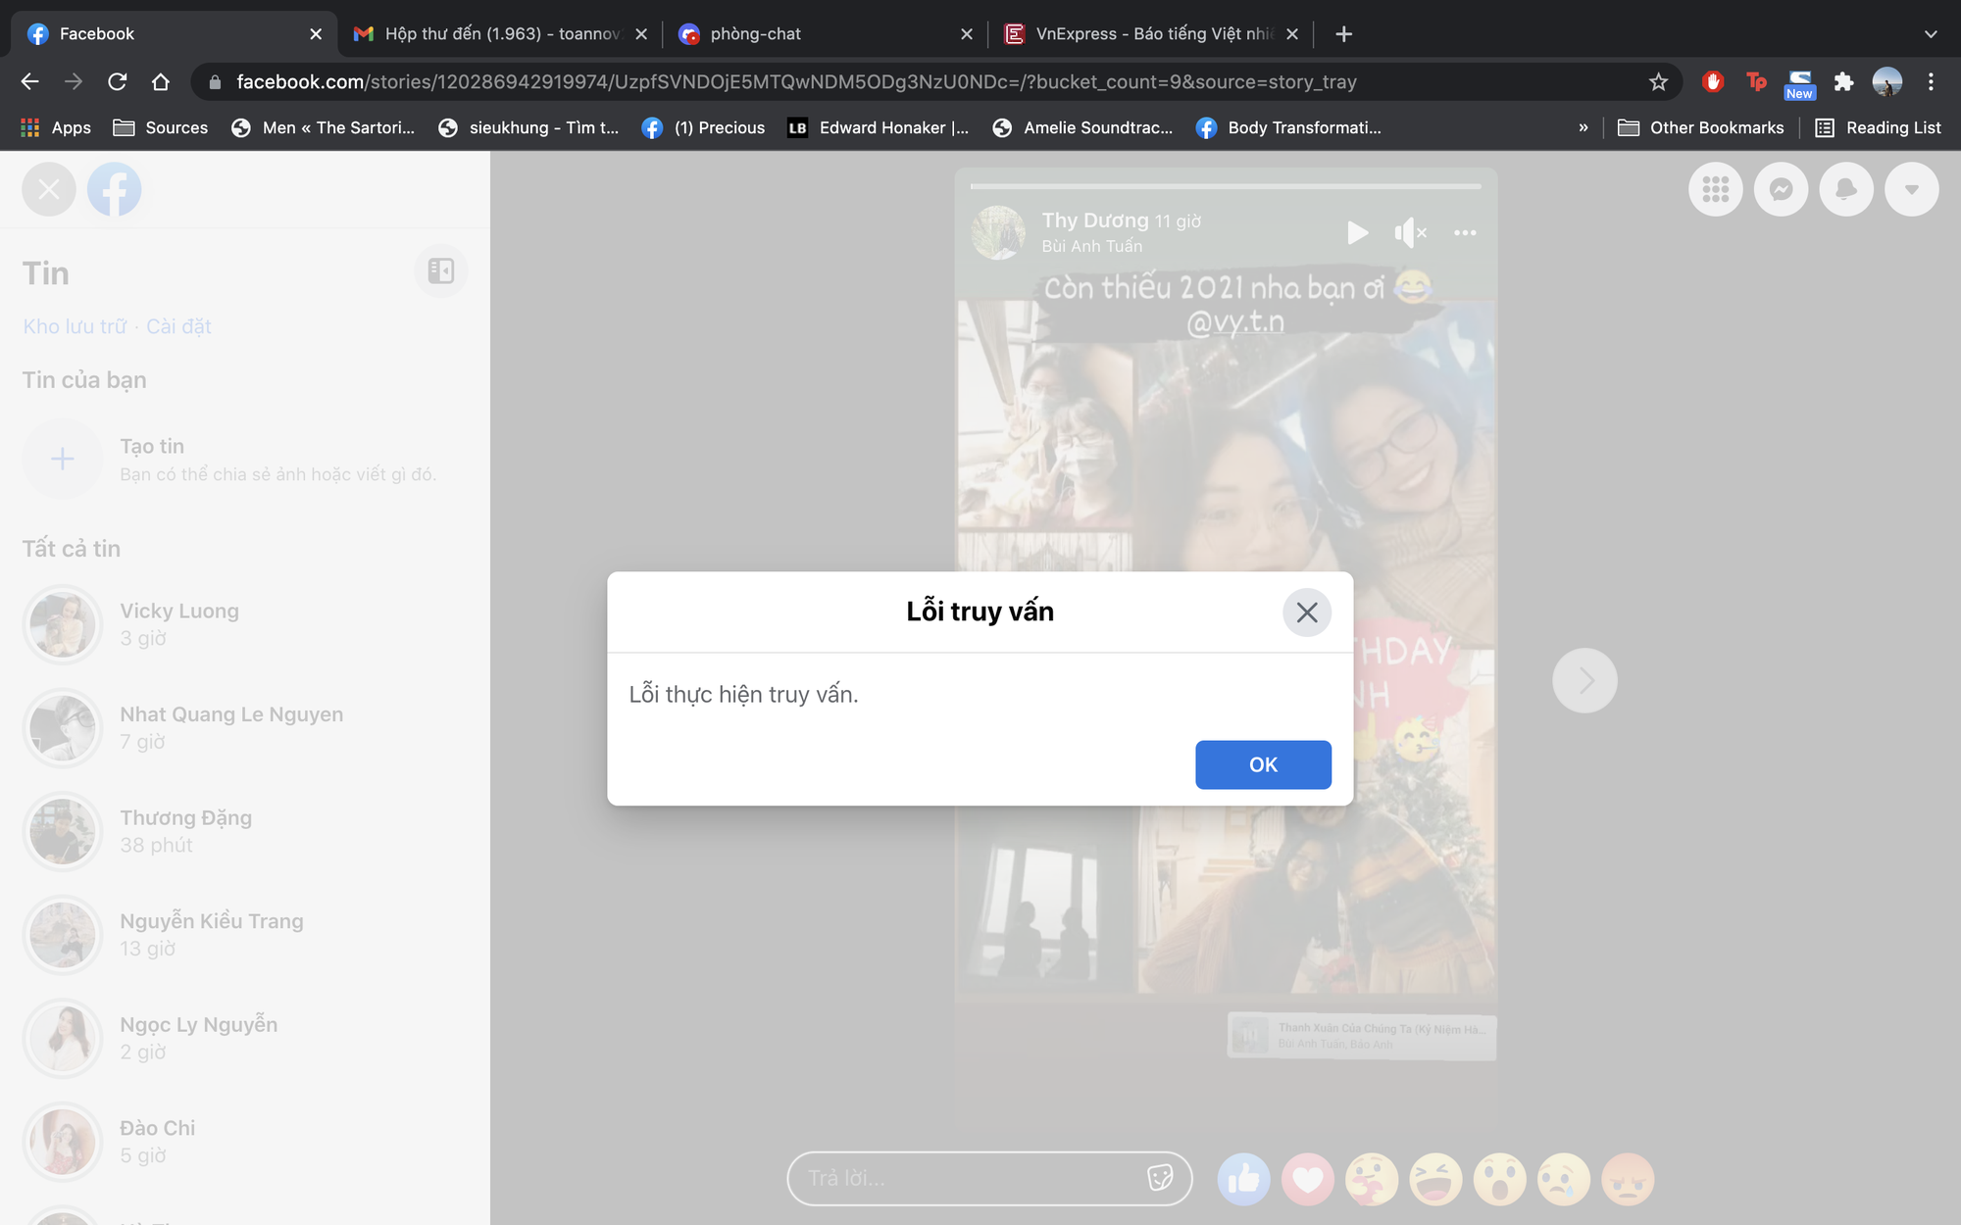1961x1225 pixels.
Task: Open the Facebook menu grid icon
Action: [x=1715, y=189]
